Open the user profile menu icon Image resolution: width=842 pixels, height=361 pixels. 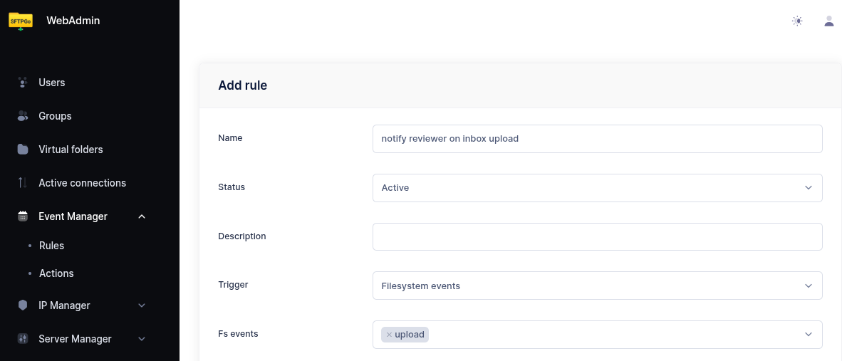pos(828,21)
